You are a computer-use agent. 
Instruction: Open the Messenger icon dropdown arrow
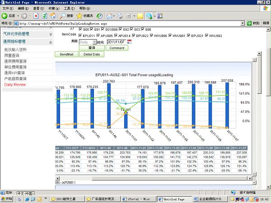point(155,16)
